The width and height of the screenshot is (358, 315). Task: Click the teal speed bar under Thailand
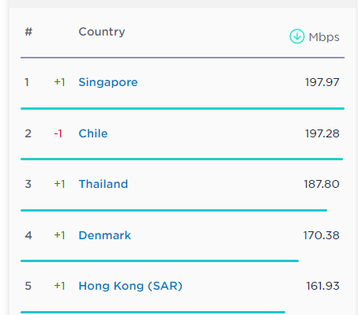174,210
